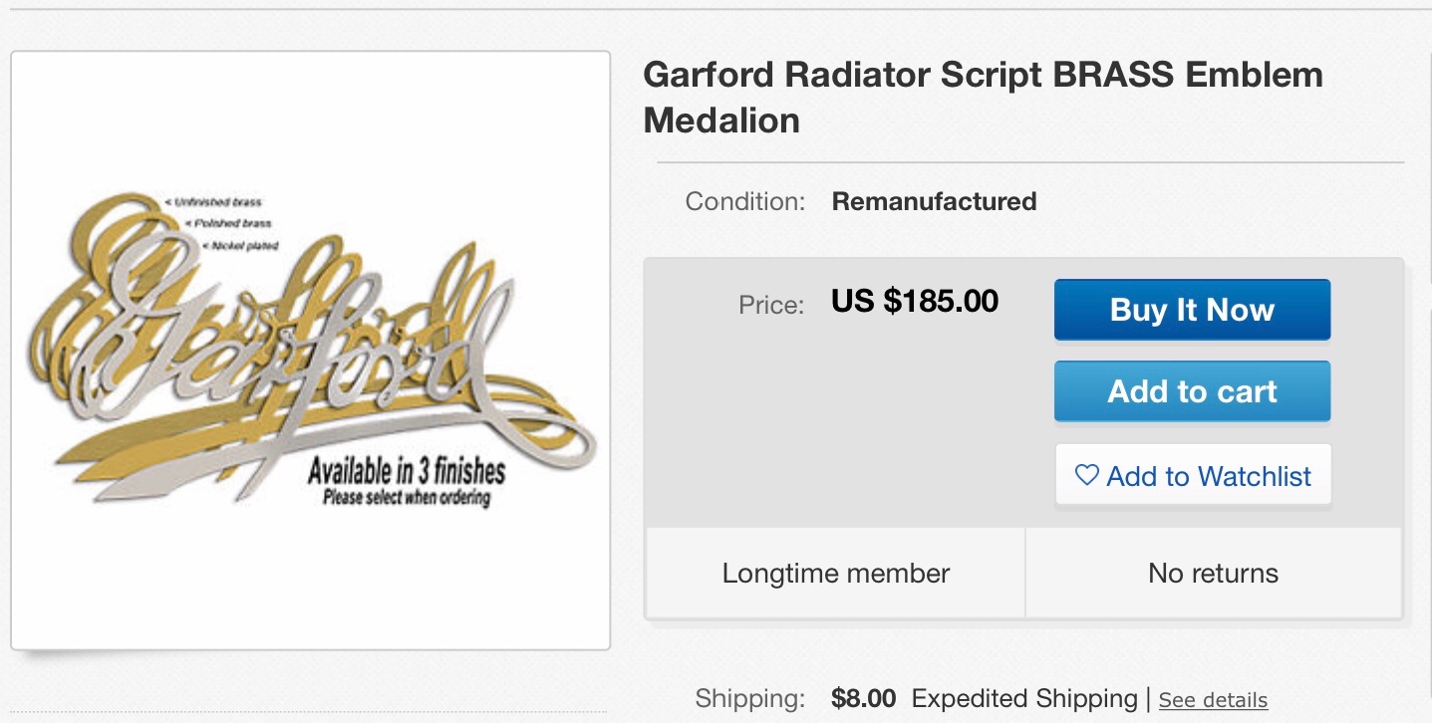The height and width of the screenshot is (723, 1432).
Task: Click the Please select when ordering note
Action: pyautogui.click(x=406, y=497)
